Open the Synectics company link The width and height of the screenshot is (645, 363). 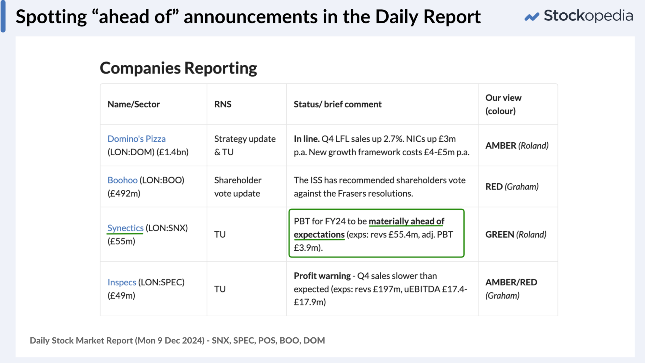(125, 228)
